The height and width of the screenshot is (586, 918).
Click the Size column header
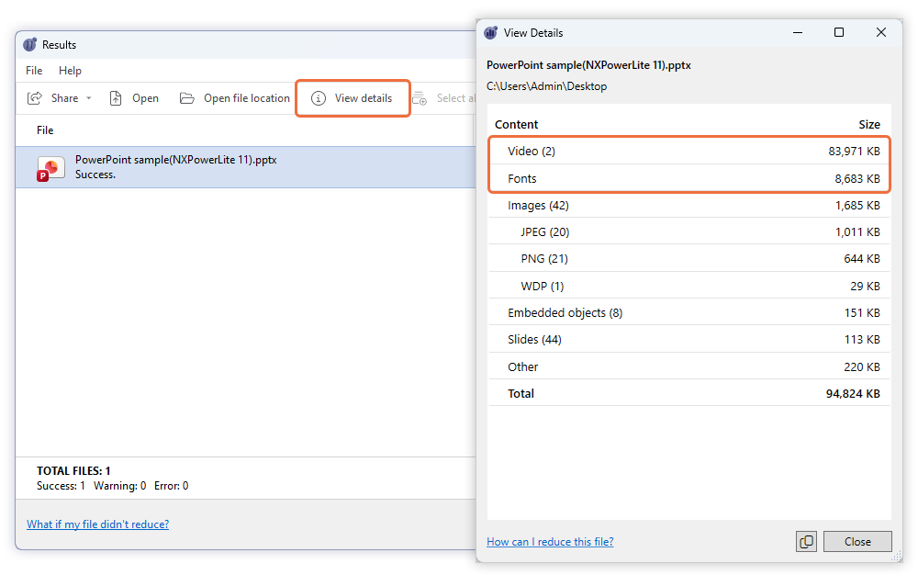point(868,124)
